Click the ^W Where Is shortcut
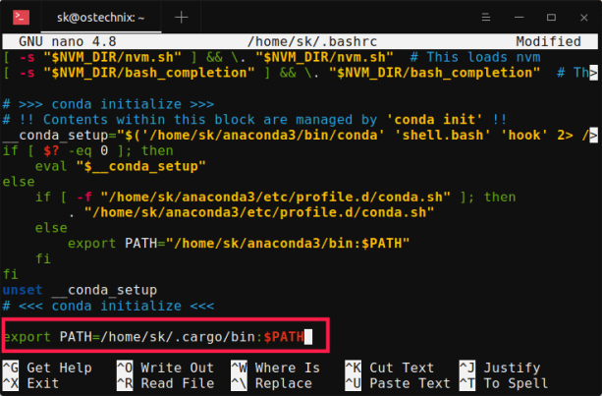This screenshot has height=396, width=602. point(276,368)
